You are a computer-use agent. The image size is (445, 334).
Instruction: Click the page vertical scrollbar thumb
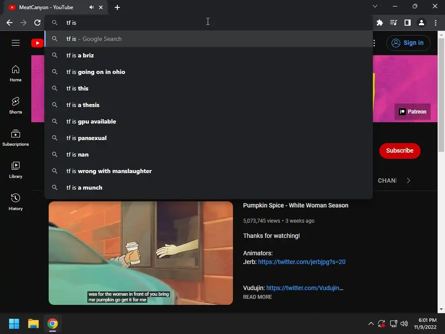point(441,95)
